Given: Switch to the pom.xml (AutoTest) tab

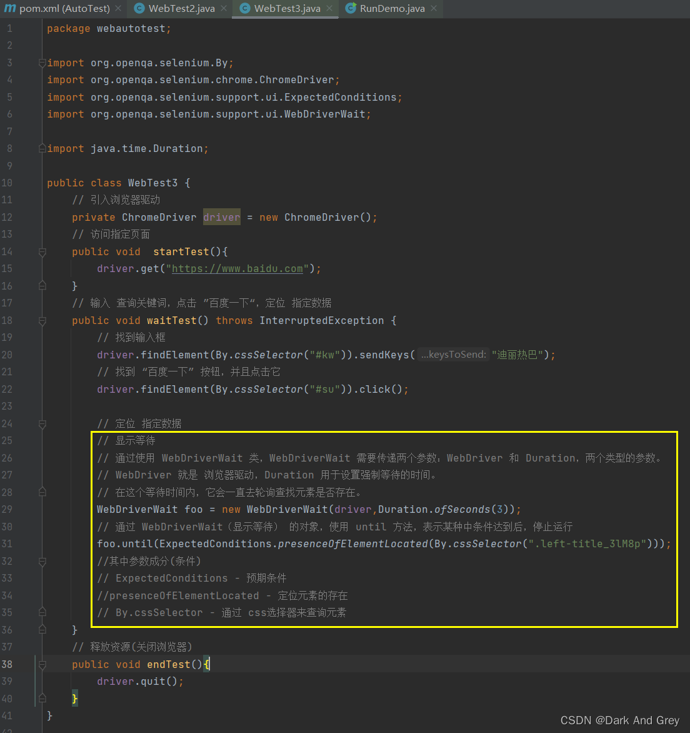Looking at the screenshot, I should (64, 8).
